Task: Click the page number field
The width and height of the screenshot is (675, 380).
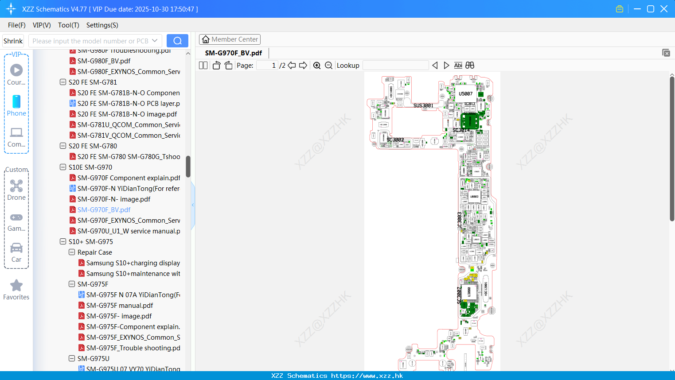Action: 267,66
